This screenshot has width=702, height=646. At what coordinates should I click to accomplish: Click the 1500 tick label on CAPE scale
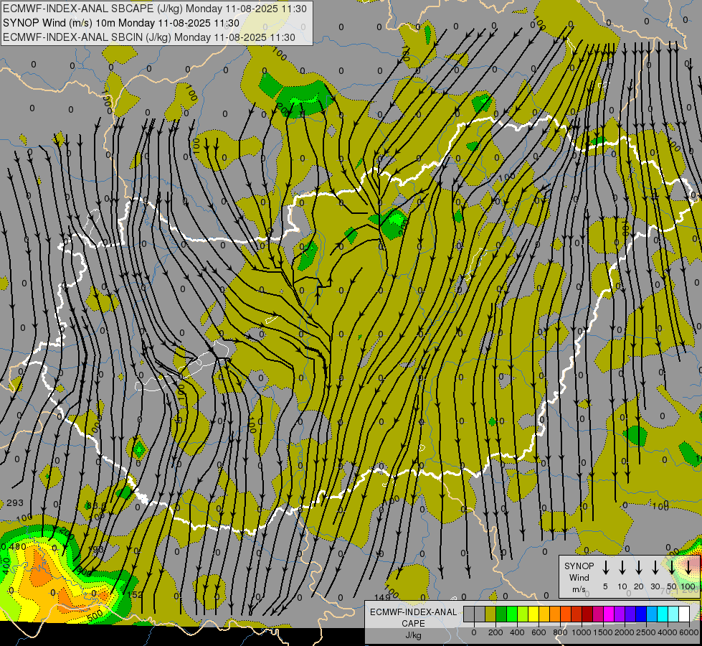(x=602, y=632)
